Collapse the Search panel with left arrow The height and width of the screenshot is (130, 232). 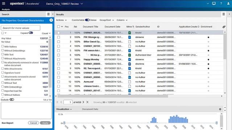coord(53,14)
